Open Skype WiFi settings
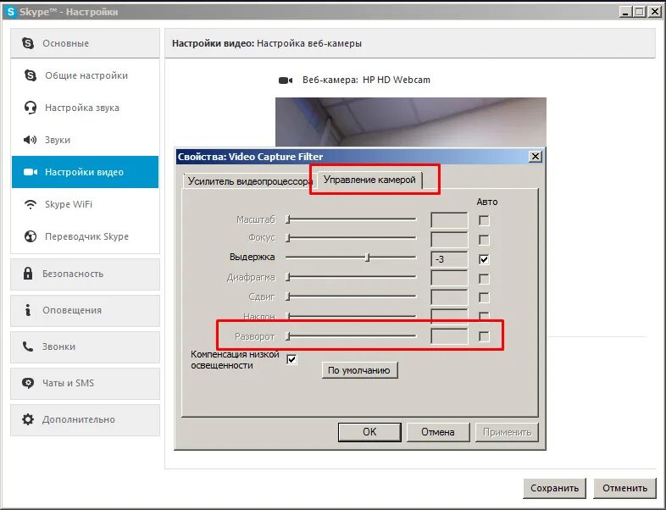The height and width of the screenshot is (510, 666). click(85, 204)
